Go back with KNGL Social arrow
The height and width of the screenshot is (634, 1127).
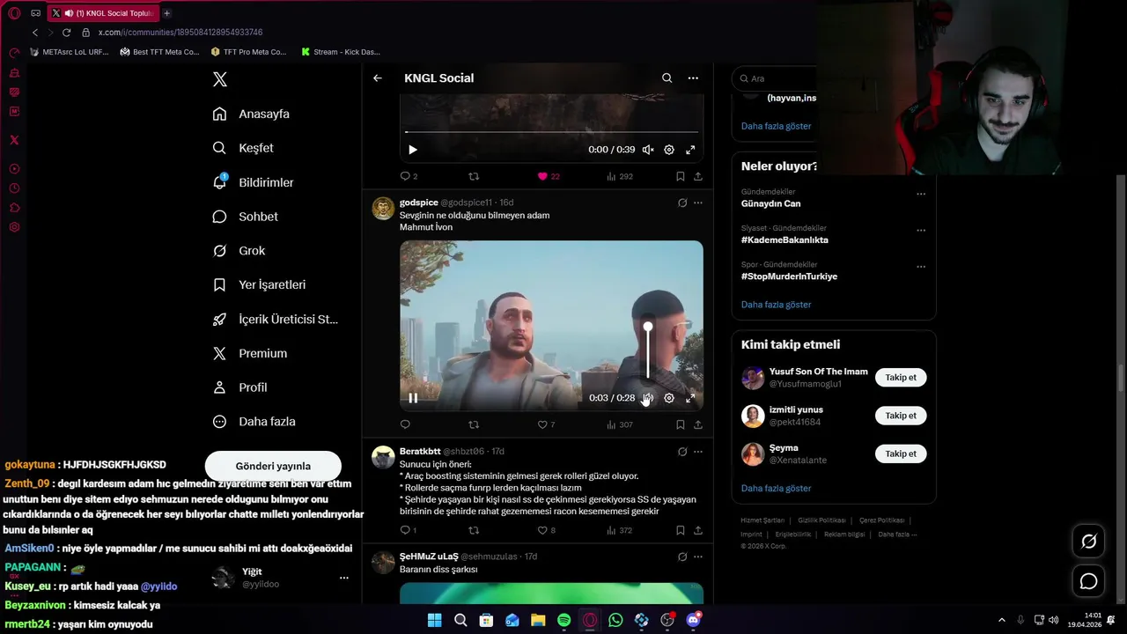tap(378, 78)
